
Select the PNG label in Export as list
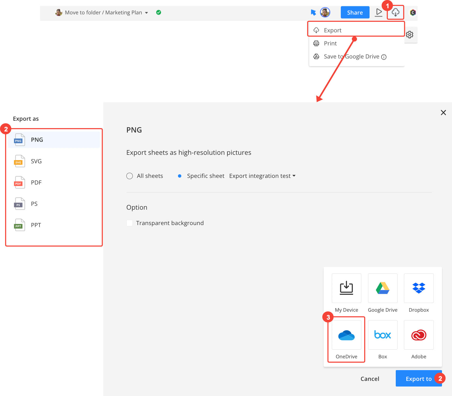(x=37, y=140)
